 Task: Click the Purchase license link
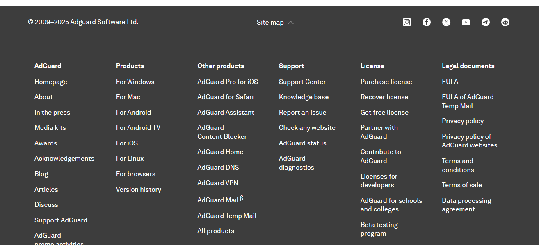coord(386,82)
